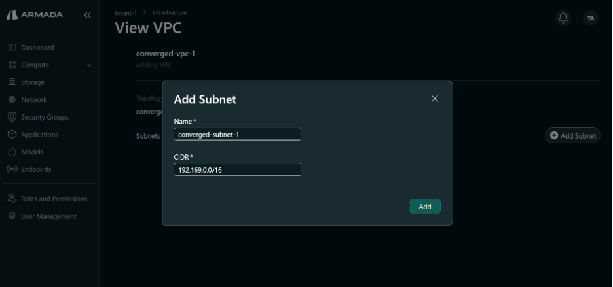
Task: Click the Subnets label
Action: (x=148, y=136)
